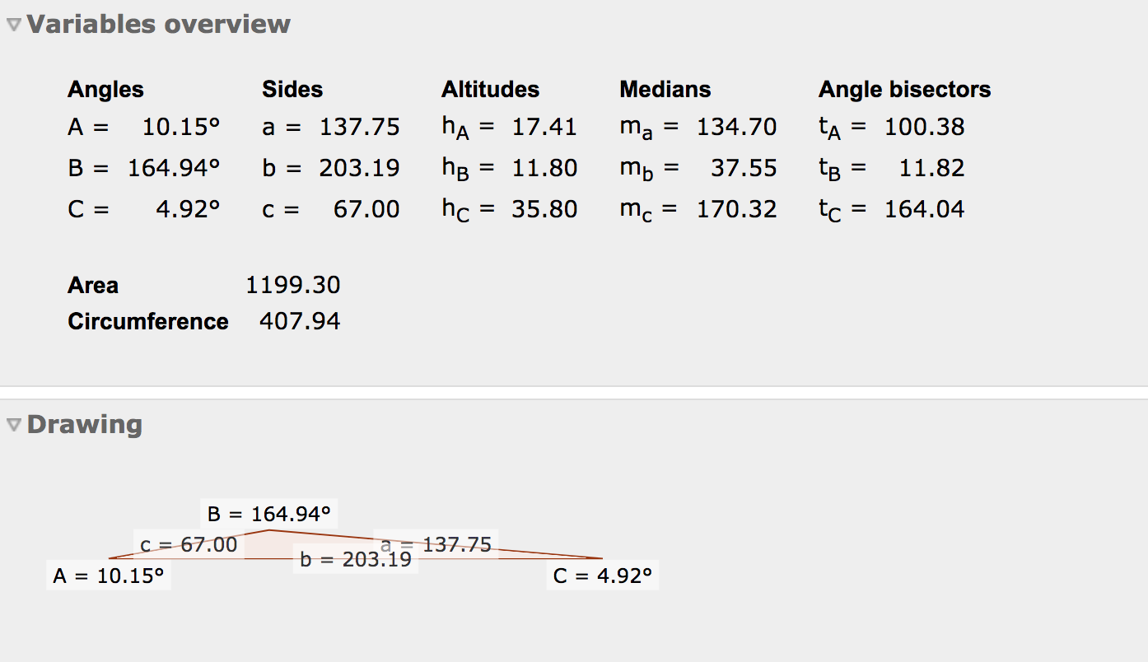Select the B = 164.94° drawing label
This screenshot has height=662, width=1148.
(x=268, y=515)
